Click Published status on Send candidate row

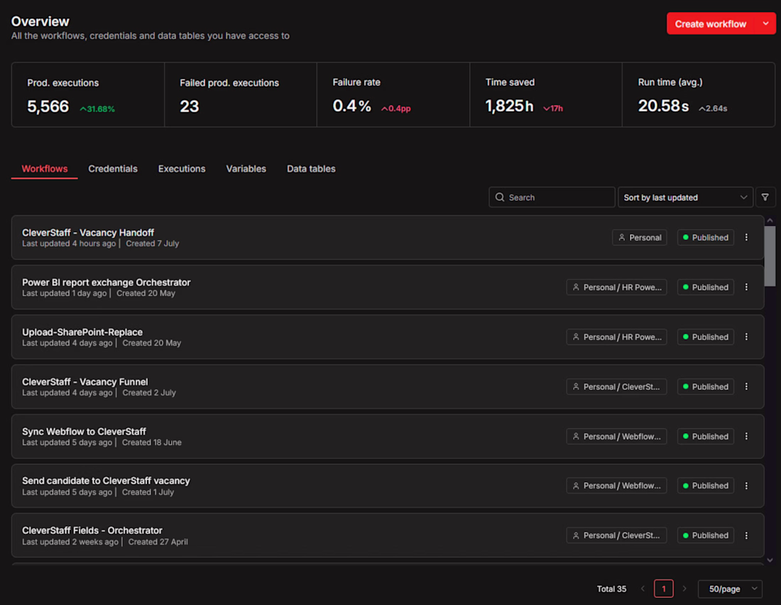click(x=705, y=486)
